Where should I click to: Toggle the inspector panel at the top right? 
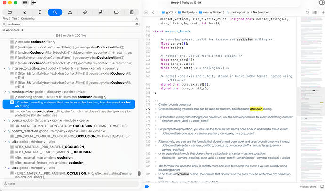322,3
